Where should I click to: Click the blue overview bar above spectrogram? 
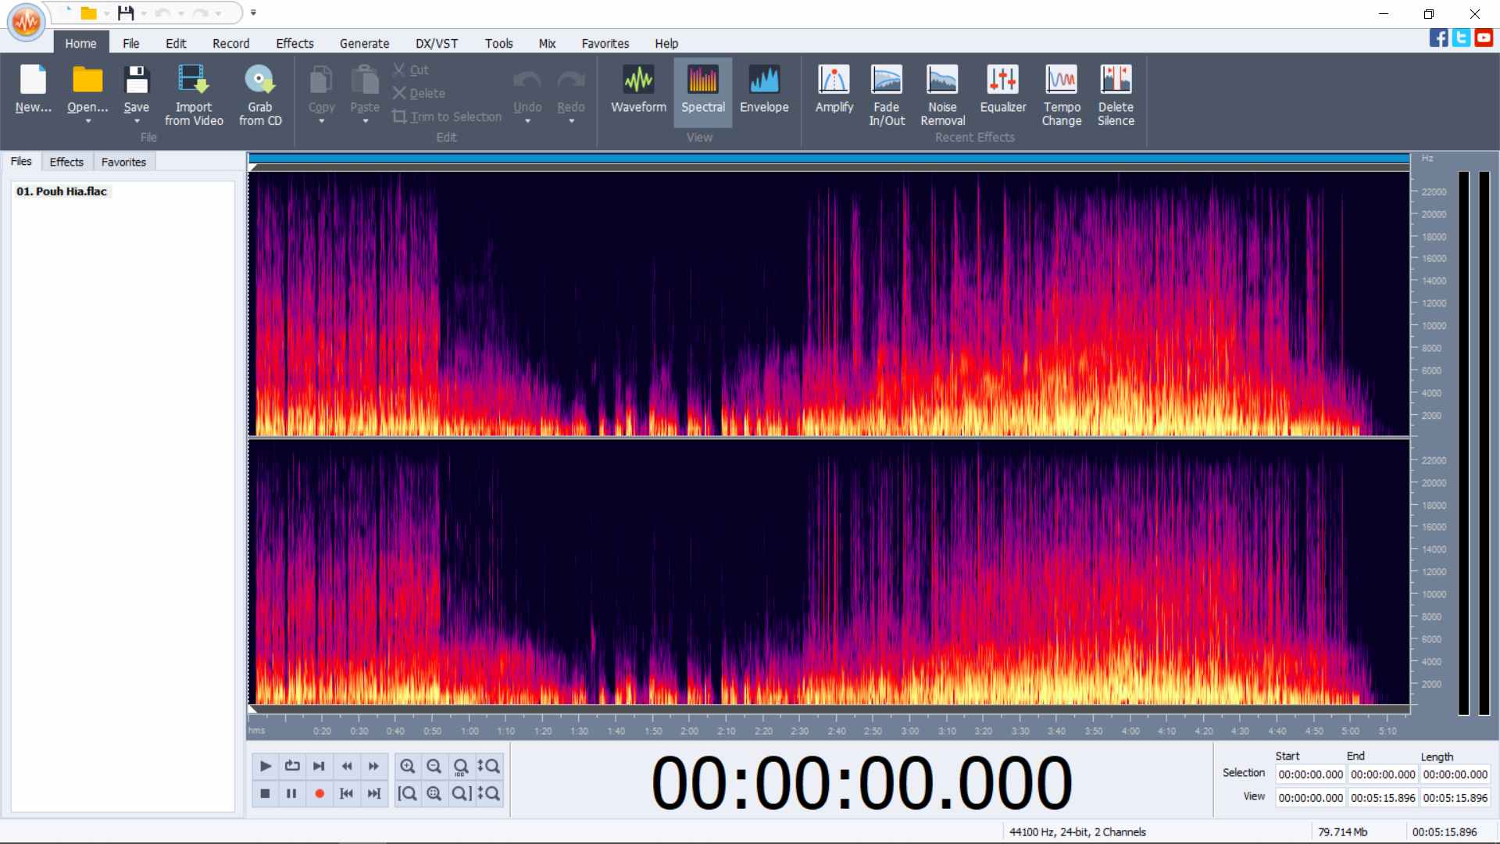point(829,159)
